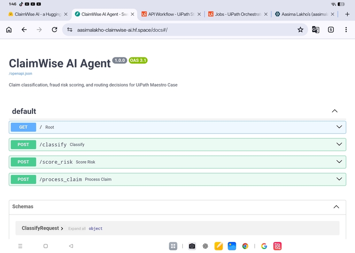Screen dimensions: 355x253
Task: Click the POST badge for /classify
Action: coord(23,144)
